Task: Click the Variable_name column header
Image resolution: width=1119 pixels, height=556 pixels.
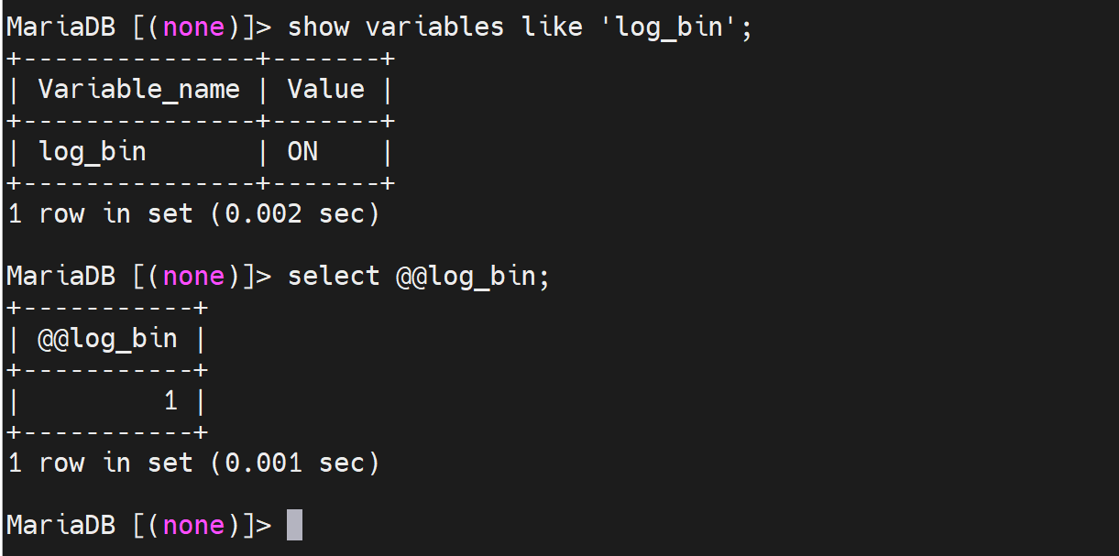Action: point(138,89)
